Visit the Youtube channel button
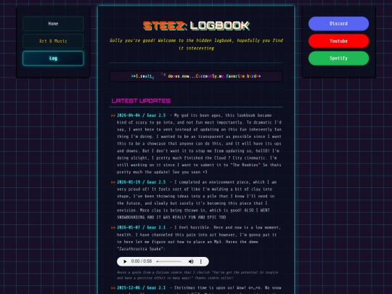Image resolution: width=392 pixels, height=294 pixels. (338, 41)
